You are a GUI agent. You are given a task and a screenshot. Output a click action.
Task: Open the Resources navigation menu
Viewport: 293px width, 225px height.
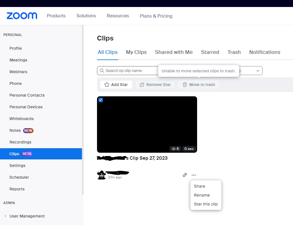coord(118,16)
